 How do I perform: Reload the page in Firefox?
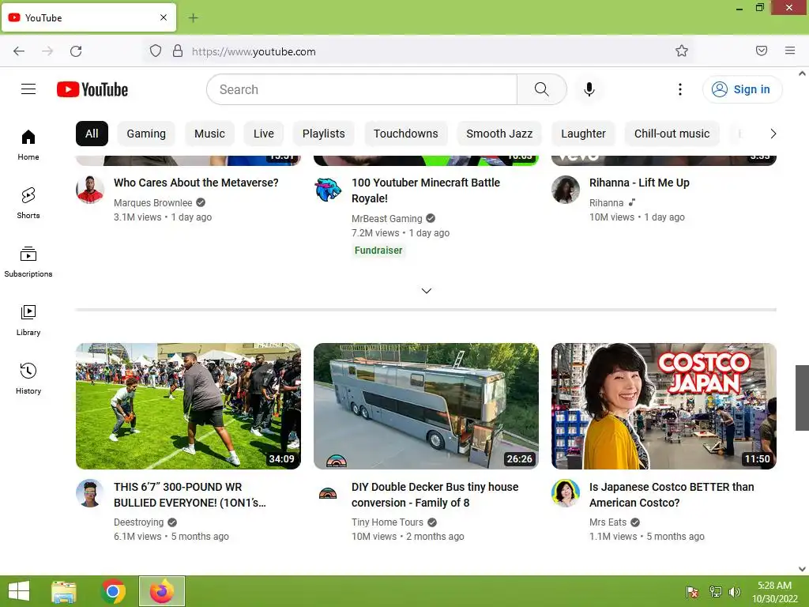[76, 51]
